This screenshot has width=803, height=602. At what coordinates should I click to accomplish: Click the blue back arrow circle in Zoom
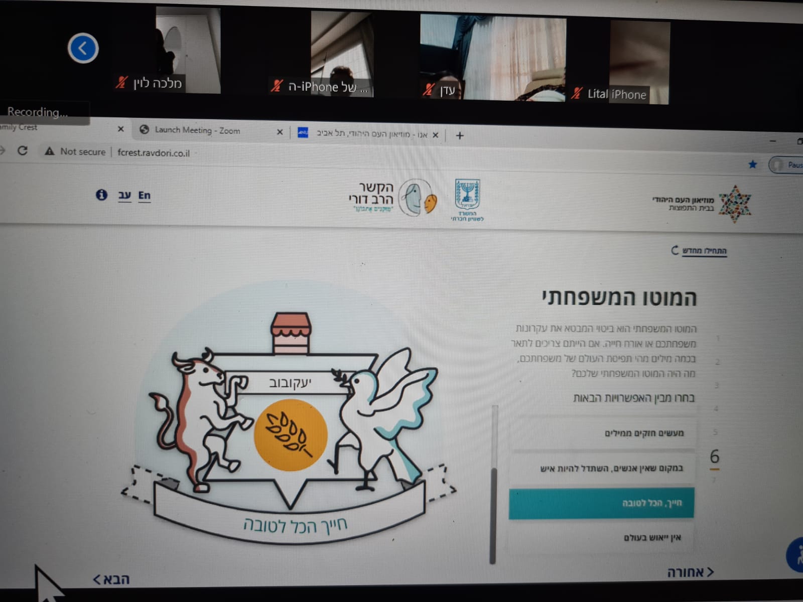pos(83,48)
